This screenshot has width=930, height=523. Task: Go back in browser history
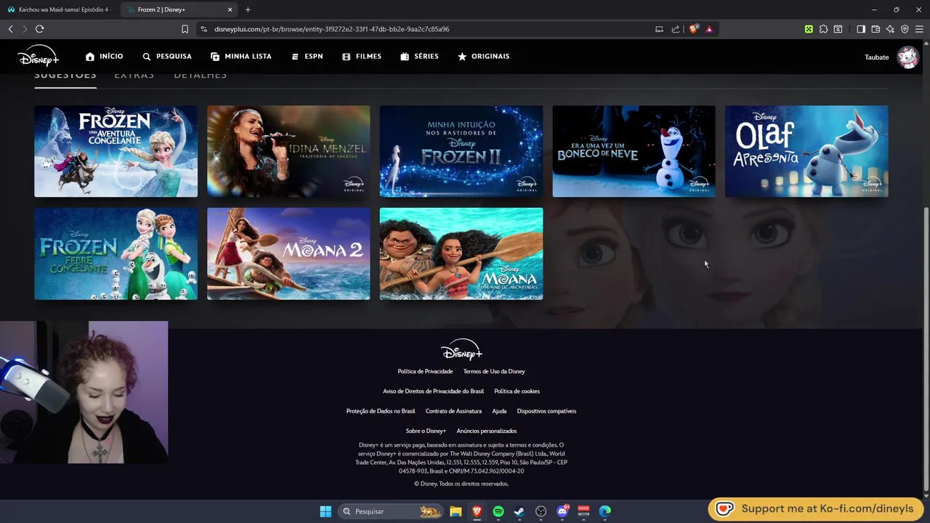(x=10, y=29)
